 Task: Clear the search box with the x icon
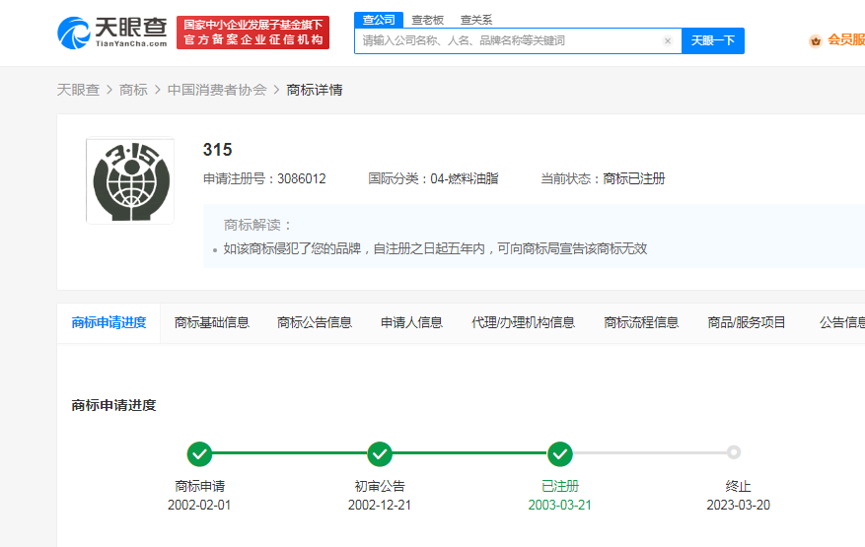tap(668, 40)
